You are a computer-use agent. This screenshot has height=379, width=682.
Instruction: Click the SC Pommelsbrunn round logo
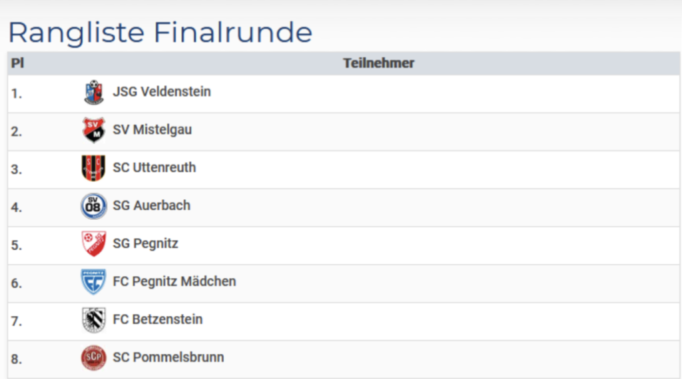tap(94, 358)
